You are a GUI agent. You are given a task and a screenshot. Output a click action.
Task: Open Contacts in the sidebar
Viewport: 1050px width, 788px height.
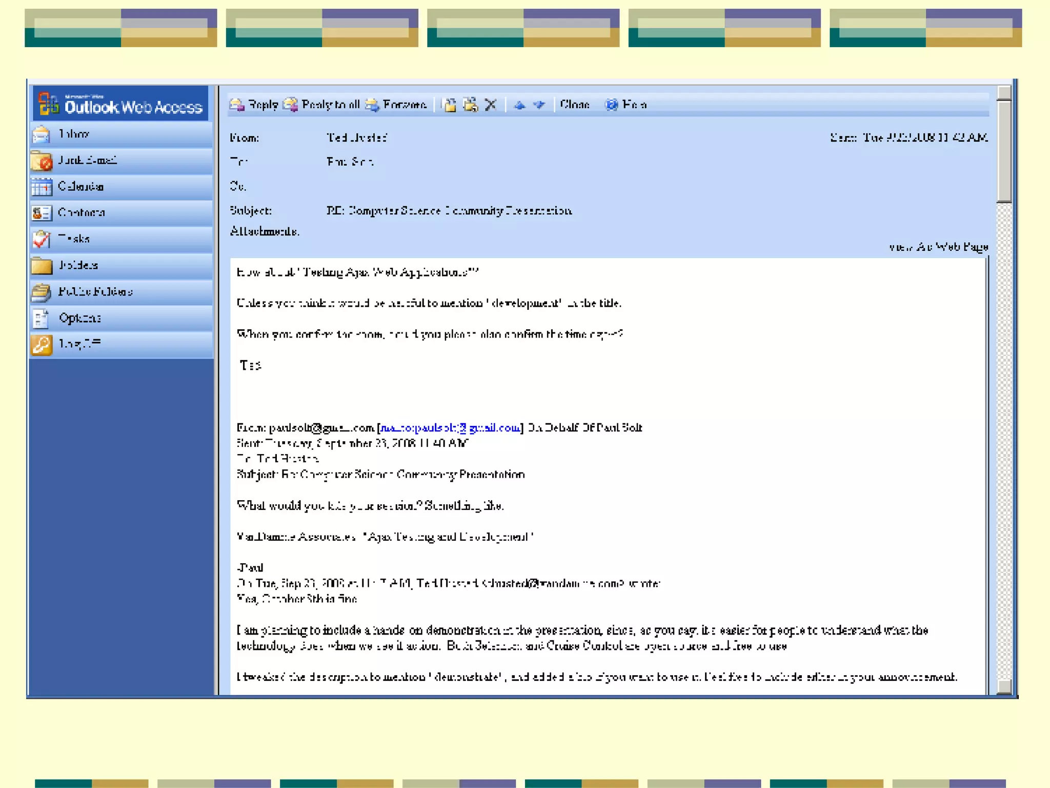tap(121, 213)
